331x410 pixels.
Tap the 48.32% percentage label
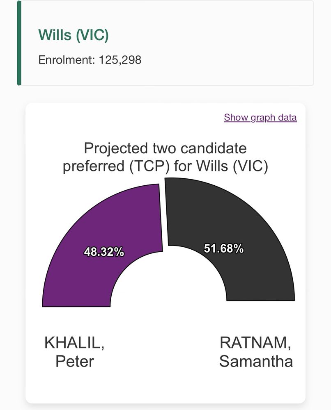pos(104,252)
